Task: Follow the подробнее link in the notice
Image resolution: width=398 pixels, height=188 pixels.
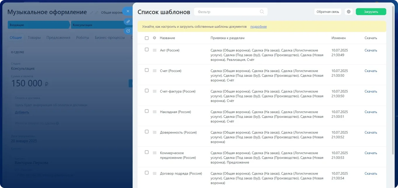Action: click(x=258, y=27)
